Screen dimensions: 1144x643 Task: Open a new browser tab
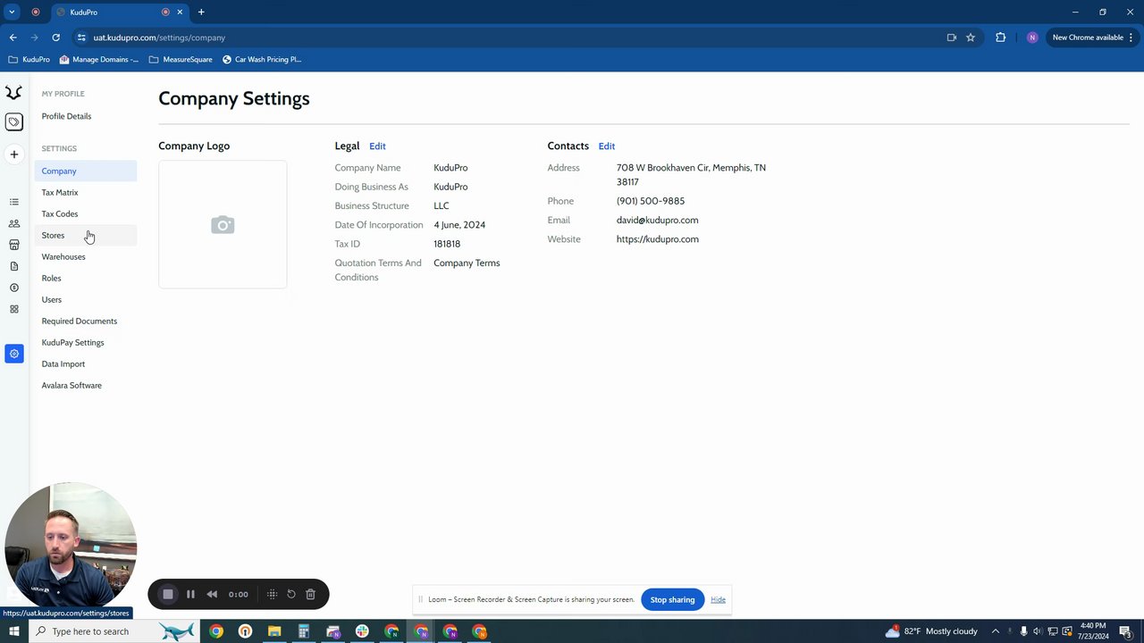tap(201, 12)
